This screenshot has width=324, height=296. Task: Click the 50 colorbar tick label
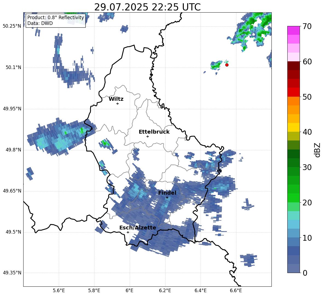pos(307,97)
